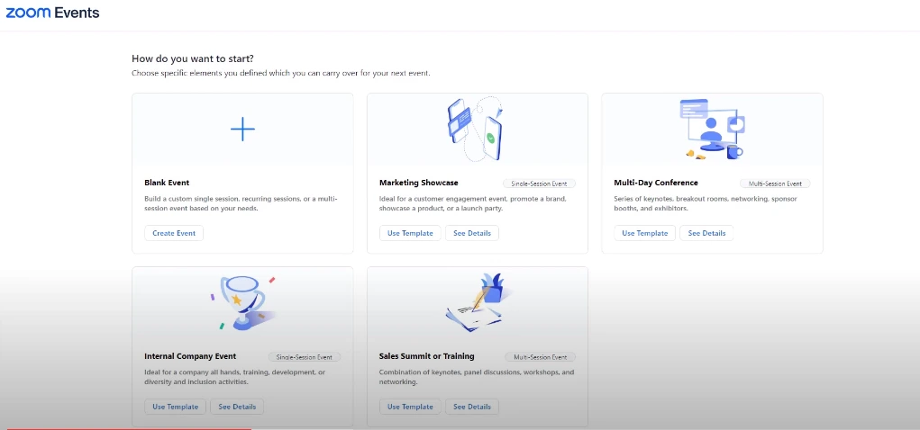Use Template for Marketing Showcase
Viewport: 920px width, 430px height.
(410, 233)
